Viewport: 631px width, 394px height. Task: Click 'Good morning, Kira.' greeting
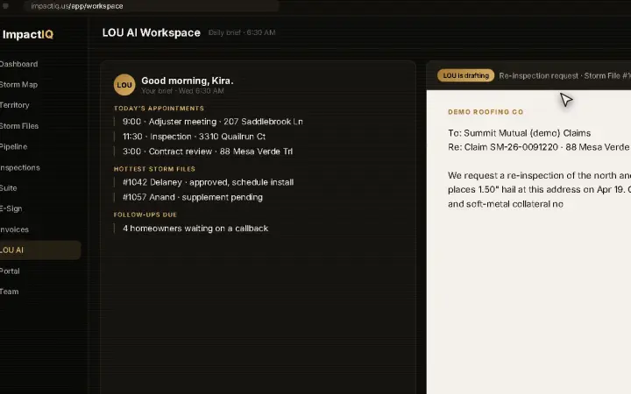point(188,81)
